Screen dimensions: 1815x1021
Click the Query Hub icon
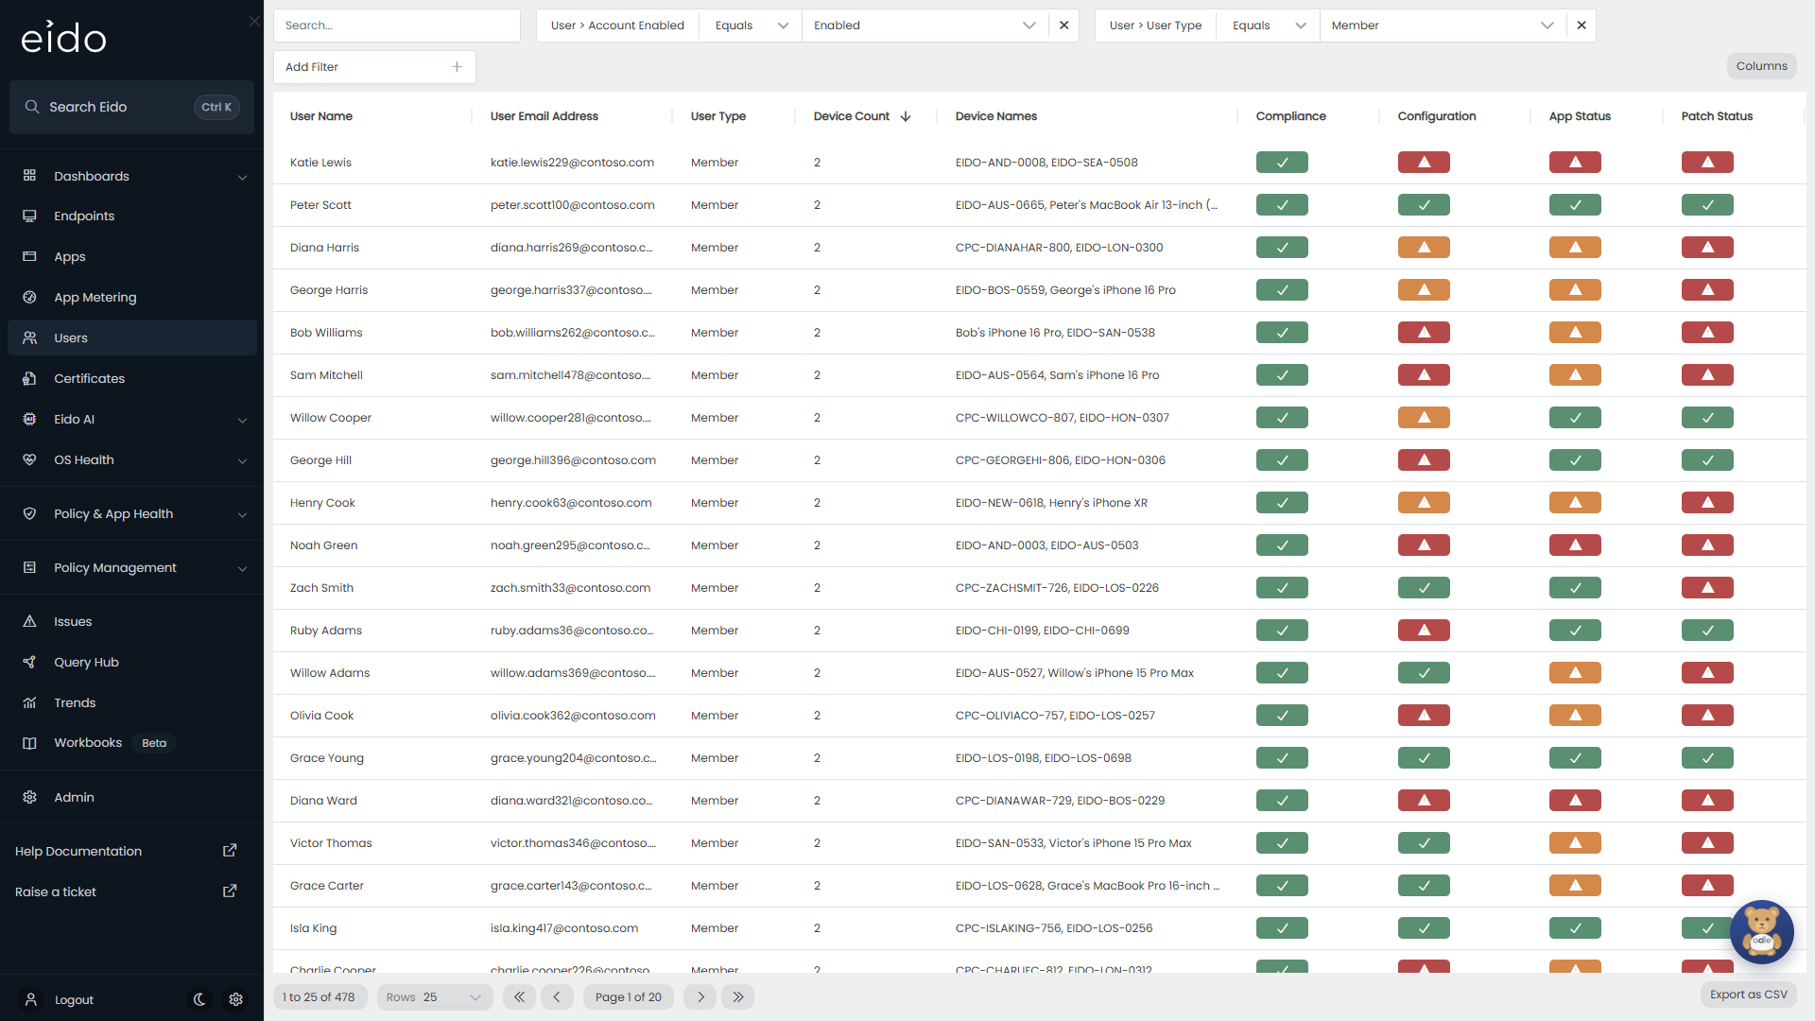tap(29, 662)
